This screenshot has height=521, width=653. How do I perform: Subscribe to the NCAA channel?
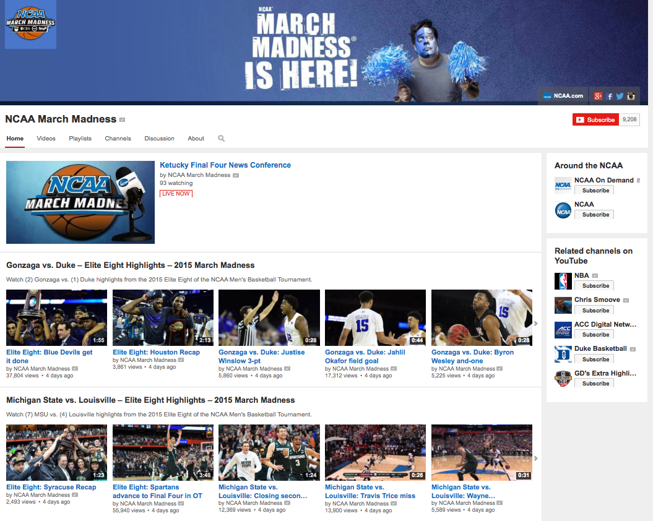tap(594, 215)
